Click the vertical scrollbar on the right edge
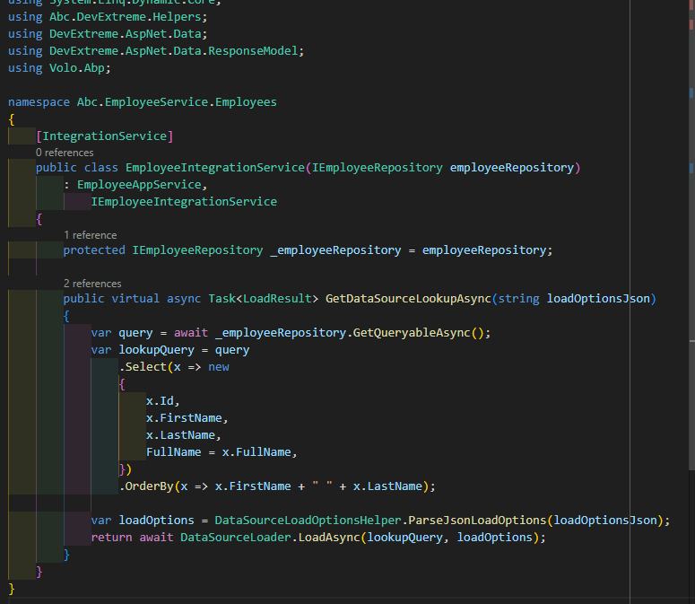 tap(690, 269)
